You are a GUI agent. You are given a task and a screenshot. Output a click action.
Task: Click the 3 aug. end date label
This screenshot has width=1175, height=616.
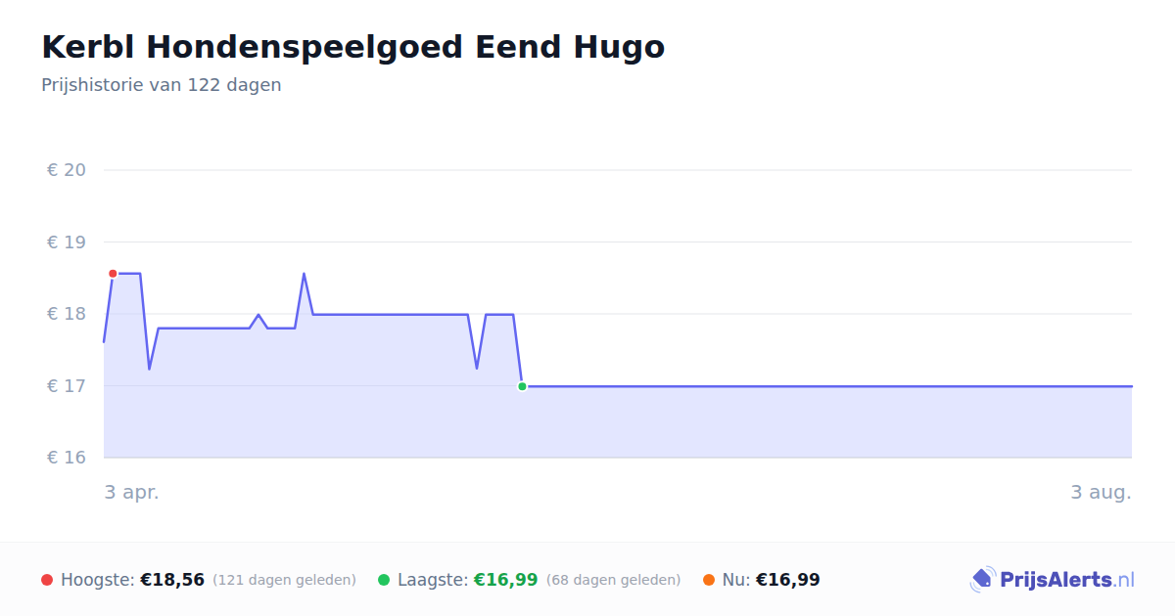pyautogui.click(x=1101, y=493)
